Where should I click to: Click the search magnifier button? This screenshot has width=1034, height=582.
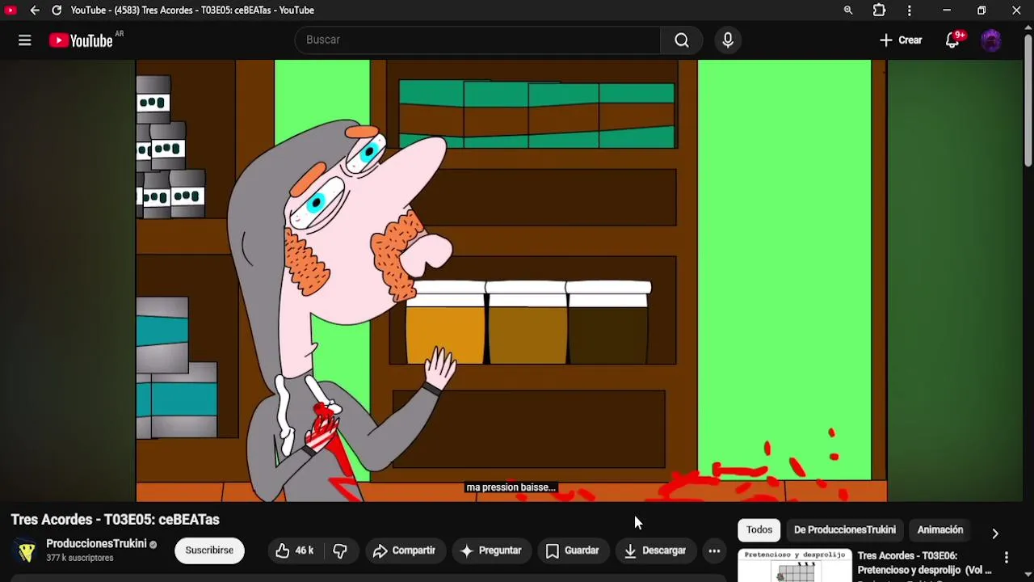[682, 40]
